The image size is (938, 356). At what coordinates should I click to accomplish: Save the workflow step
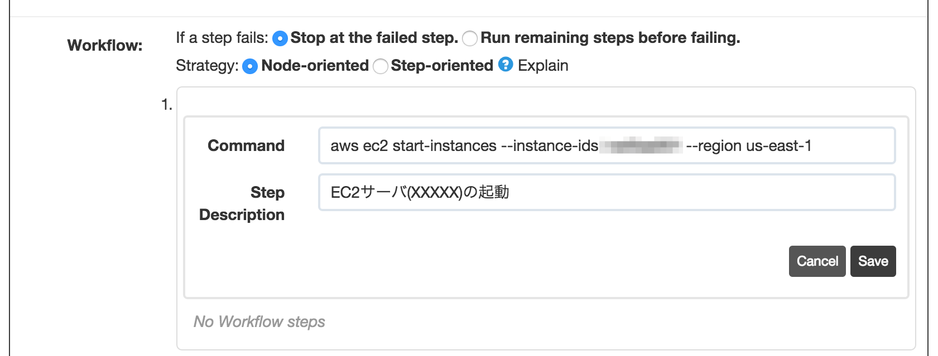(x=873, y=261)
